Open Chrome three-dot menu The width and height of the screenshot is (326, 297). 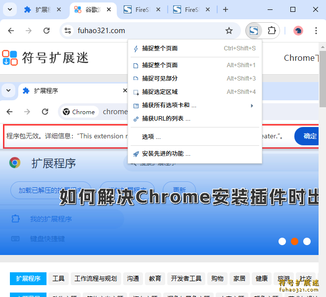click(316, 31)
